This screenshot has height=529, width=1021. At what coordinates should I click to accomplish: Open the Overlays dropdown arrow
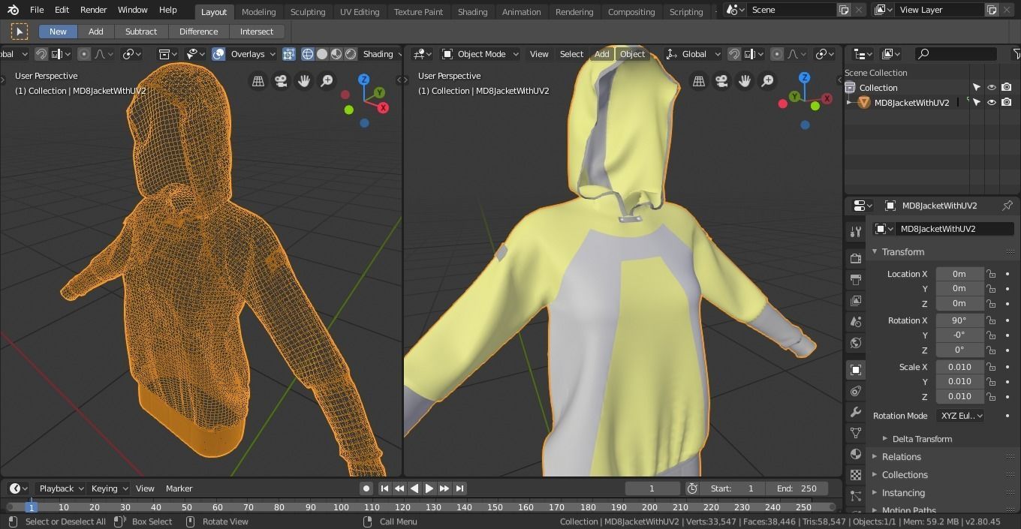coord(272,54)
